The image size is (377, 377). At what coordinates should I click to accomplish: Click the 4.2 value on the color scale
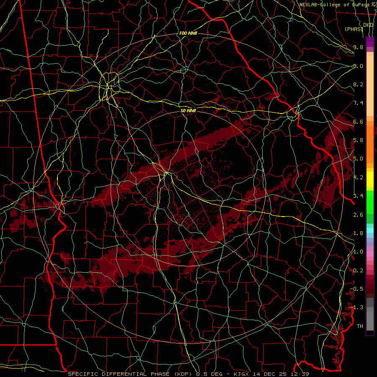pos(358,177)
